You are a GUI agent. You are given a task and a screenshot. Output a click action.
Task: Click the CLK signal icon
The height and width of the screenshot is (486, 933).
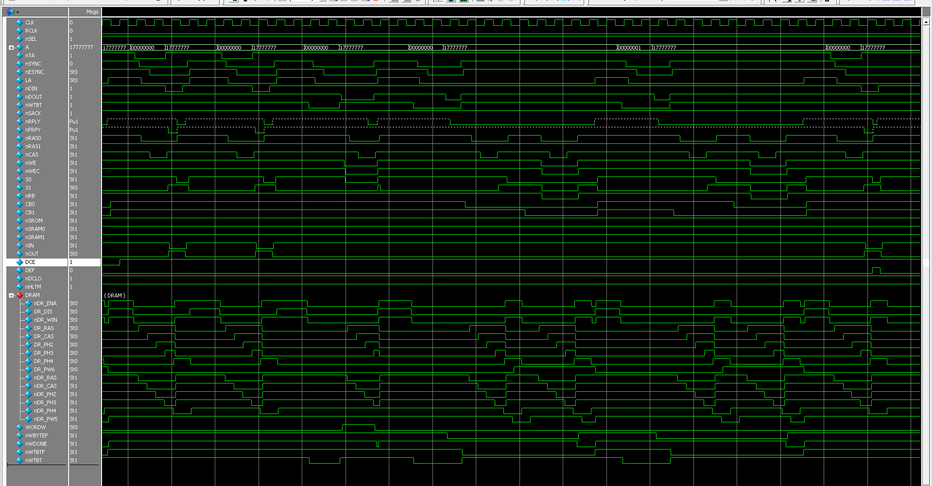pos(19,22)
